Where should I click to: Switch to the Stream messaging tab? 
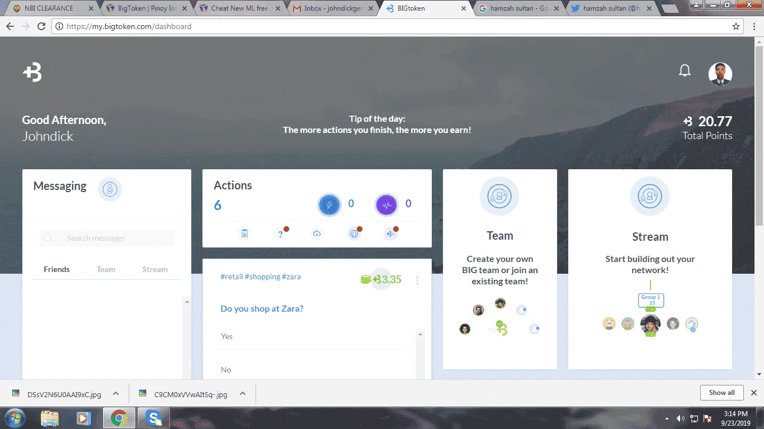point(155,269)
